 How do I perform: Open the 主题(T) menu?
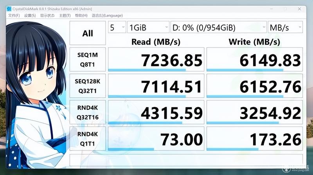65,16
